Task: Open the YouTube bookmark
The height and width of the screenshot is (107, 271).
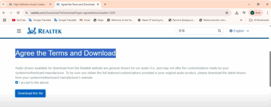Action: click(x=19, y=20)
